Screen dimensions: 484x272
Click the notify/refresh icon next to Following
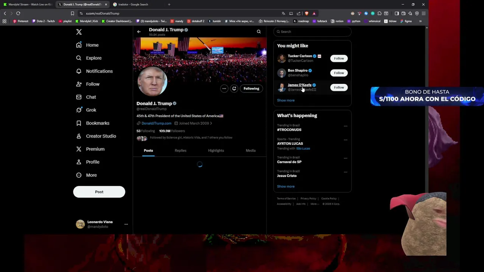pyautogui.click(x=234, y=89)
